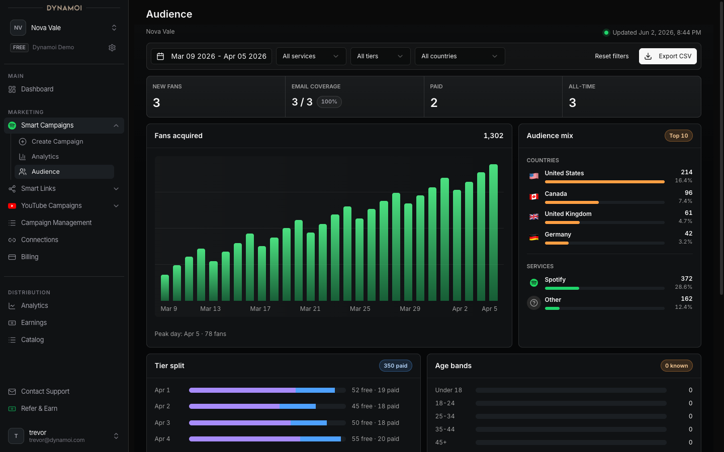Open the All tiers dropdown

tap(381, 56)
